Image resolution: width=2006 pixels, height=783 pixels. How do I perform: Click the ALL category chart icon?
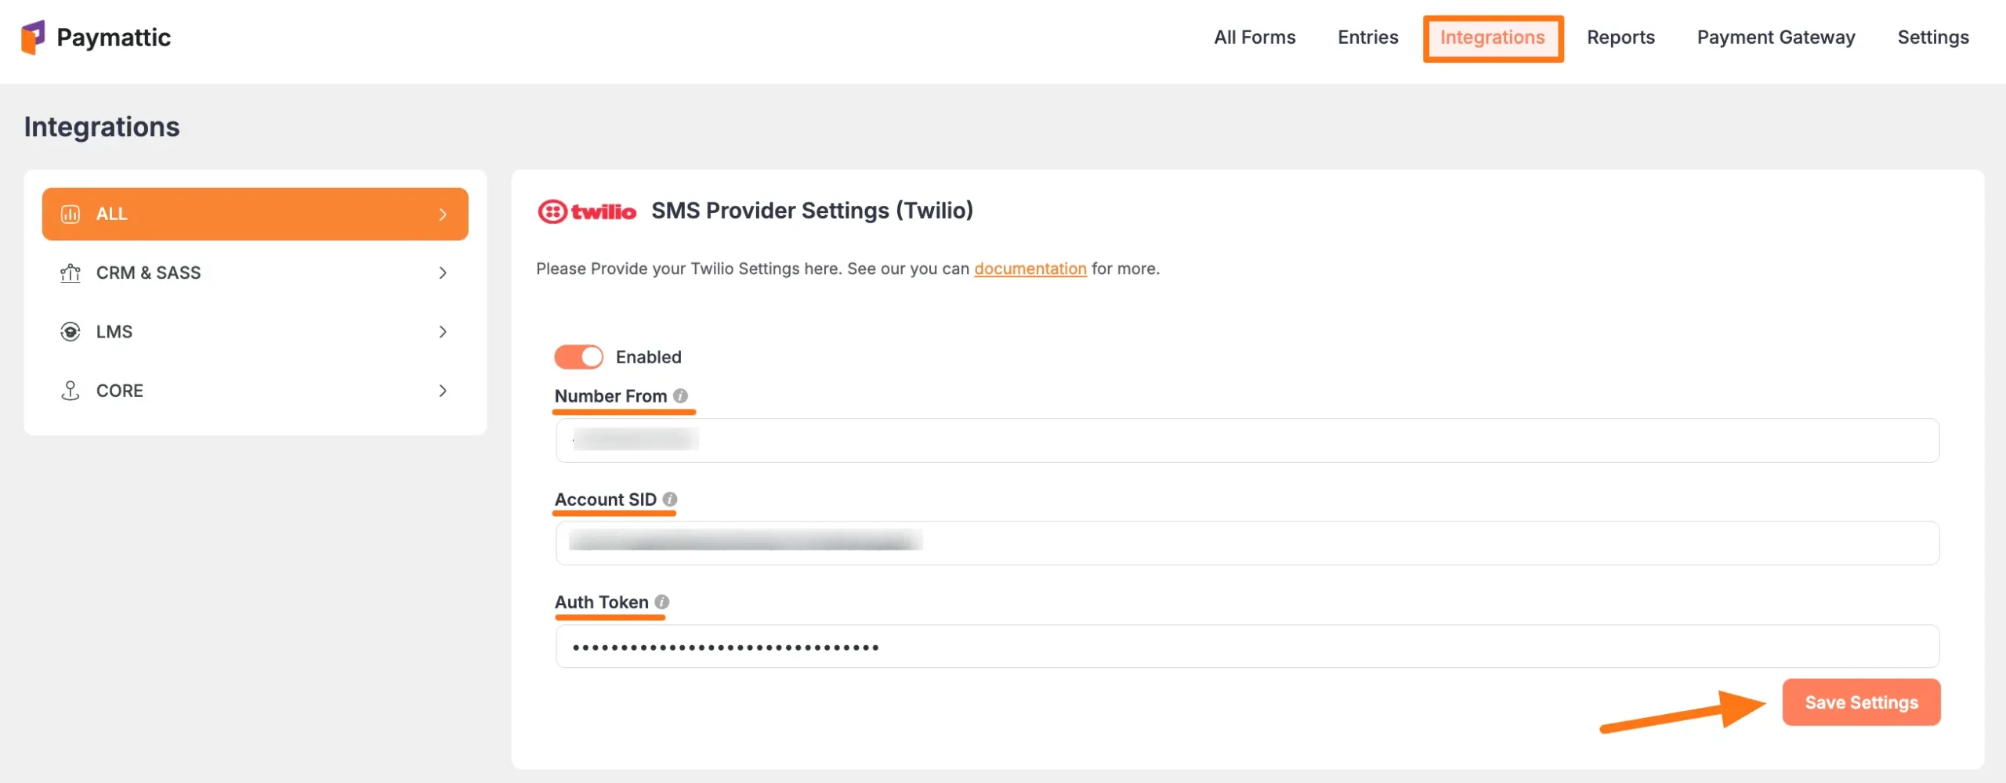(71, 215)
